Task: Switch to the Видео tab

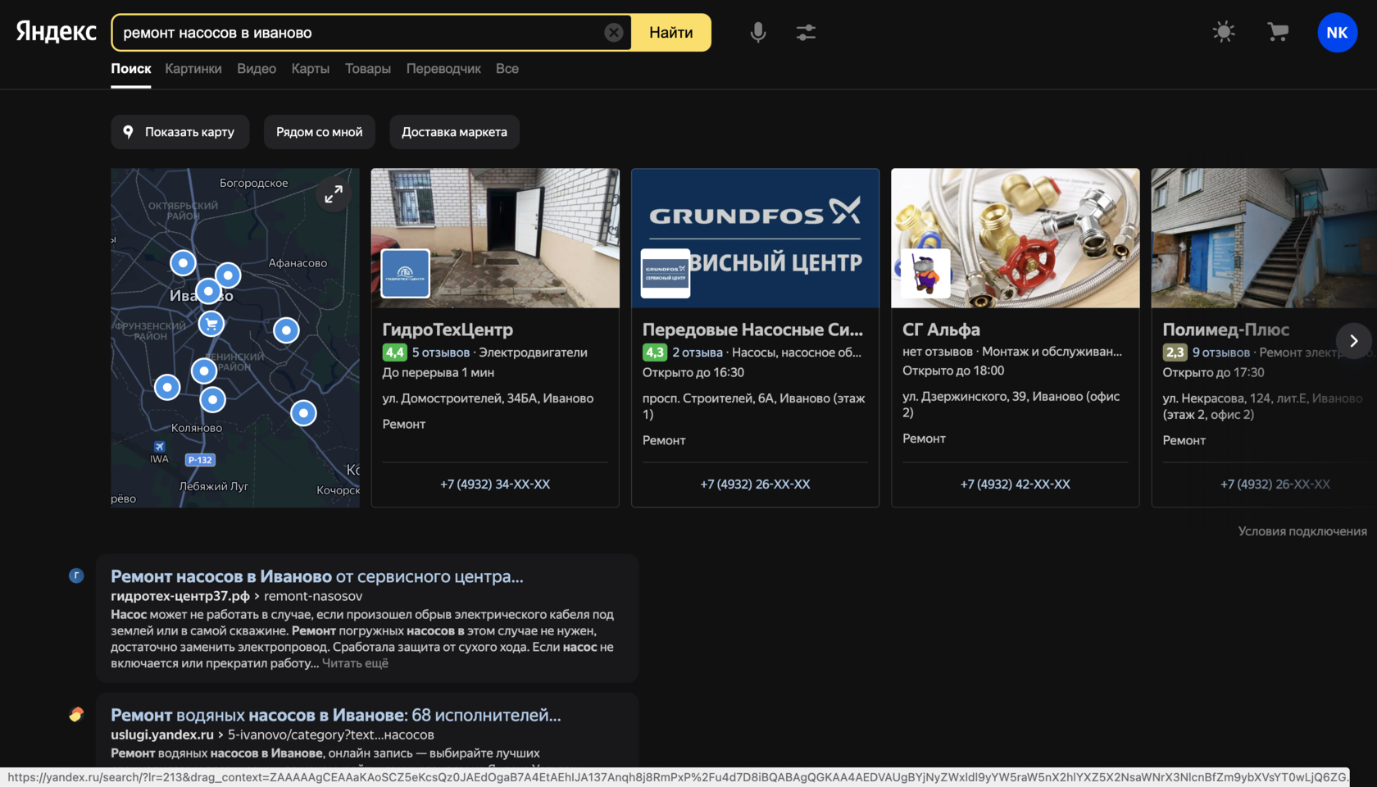Action: pos(257,69)
